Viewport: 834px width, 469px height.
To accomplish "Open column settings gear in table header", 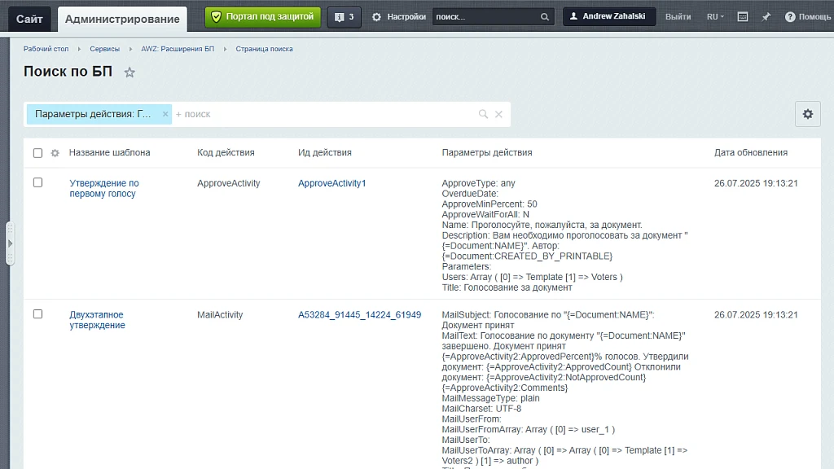I will click(55, 153).
